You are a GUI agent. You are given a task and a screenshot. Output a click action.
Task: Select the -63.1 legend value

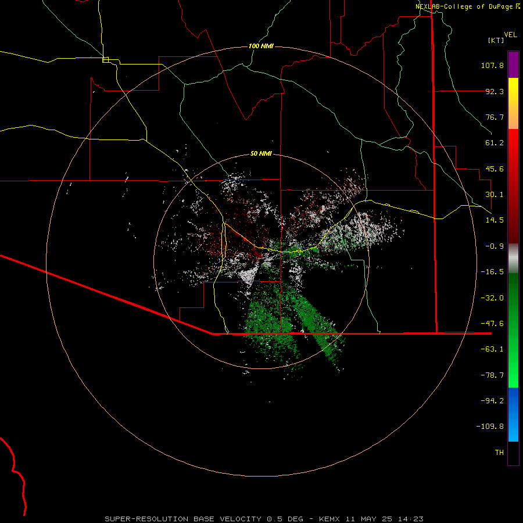[x=492, y=349]
